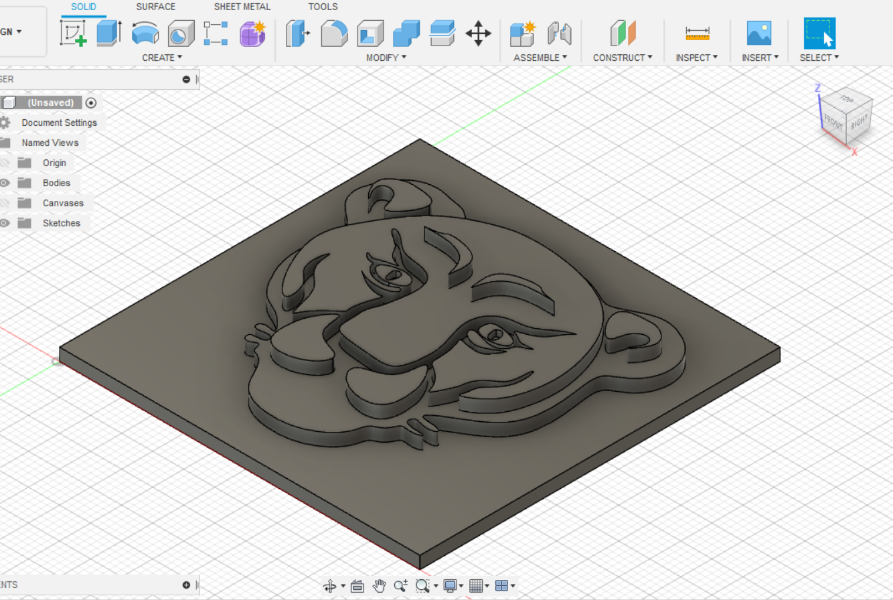Select the Combine tool
893x600 pixels.
click(406, 33)
